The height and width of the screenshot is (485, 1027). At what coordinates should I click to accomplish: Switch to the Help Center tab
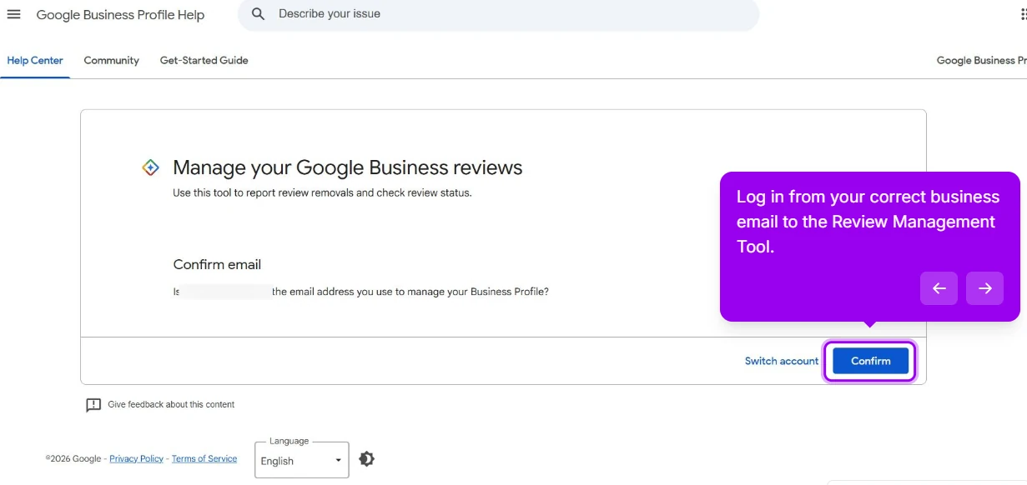[x=35, y=61]
